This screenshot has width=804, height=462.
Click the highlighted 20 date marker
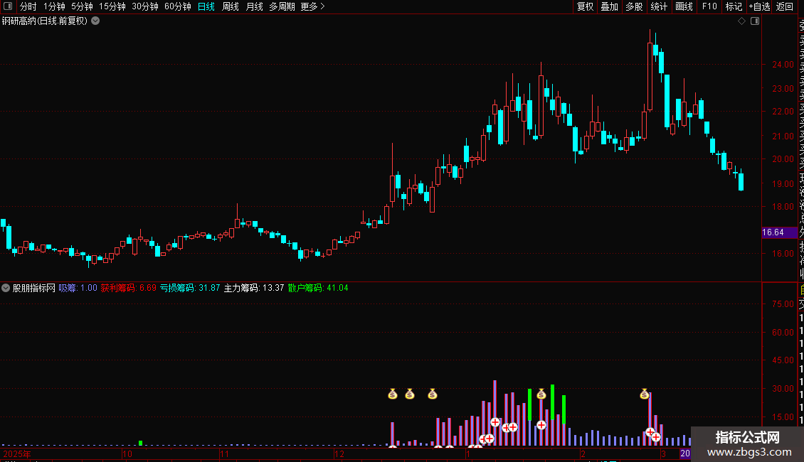685,453
